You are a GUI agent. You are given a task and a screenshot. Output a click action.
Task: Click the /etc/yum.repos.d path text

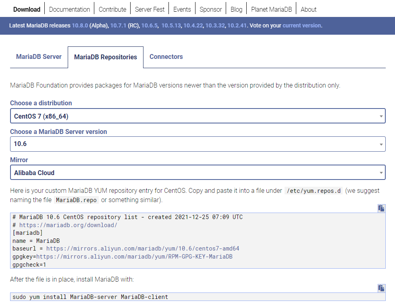314,191
